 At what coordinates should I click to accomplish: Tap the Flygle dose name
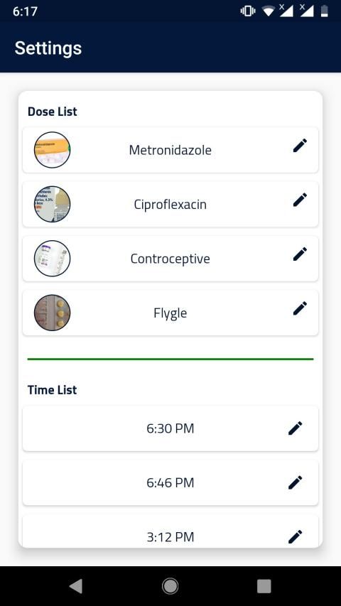(170, 313)
